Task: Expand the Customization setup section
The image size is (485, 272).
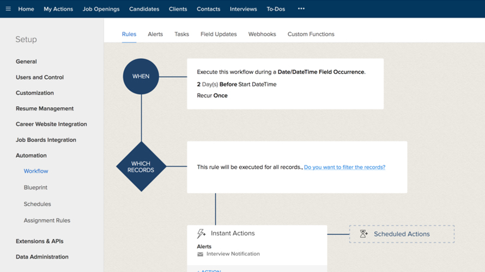Action: [35, 93]
